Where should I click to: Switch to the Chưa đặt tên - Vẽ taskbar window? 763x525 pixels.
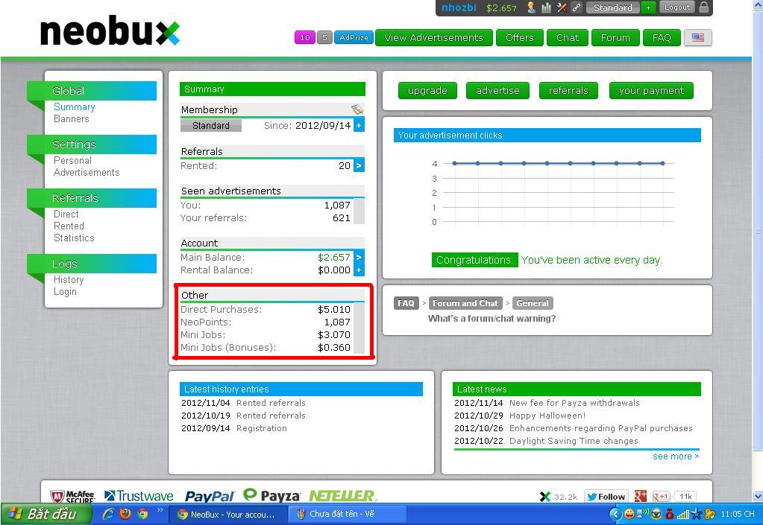click(347, 515)
